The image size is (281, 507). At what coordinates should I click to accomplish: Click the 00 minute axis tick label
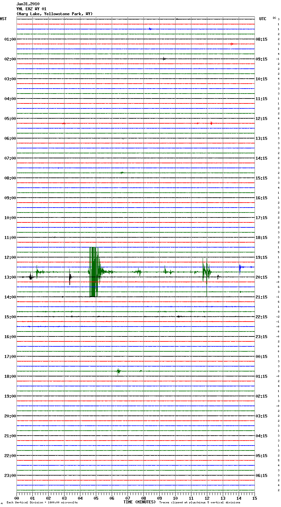pyautogui.click(x=17, y=498)
